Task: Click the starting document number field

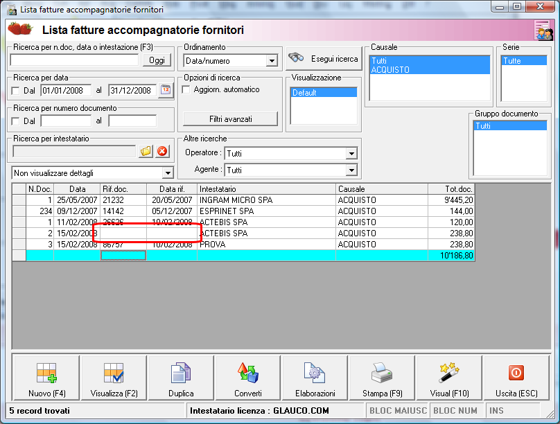Action: [66, 121]
